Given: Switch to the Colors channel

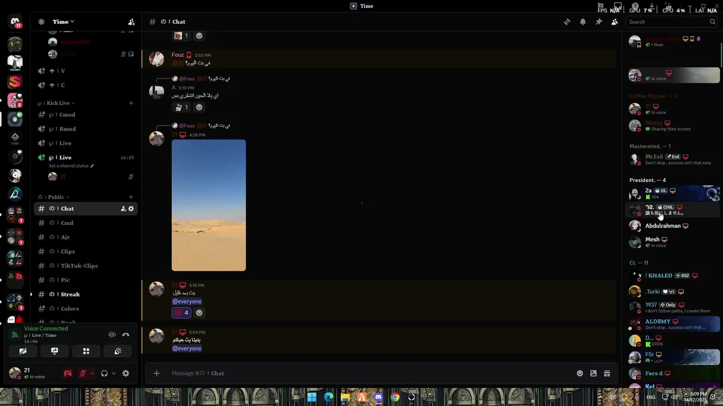Looking at the screenshot, I should (86, 308).
